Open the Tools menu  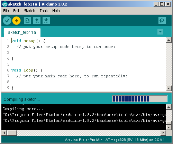pyautogui.click(x=44, y=11)
